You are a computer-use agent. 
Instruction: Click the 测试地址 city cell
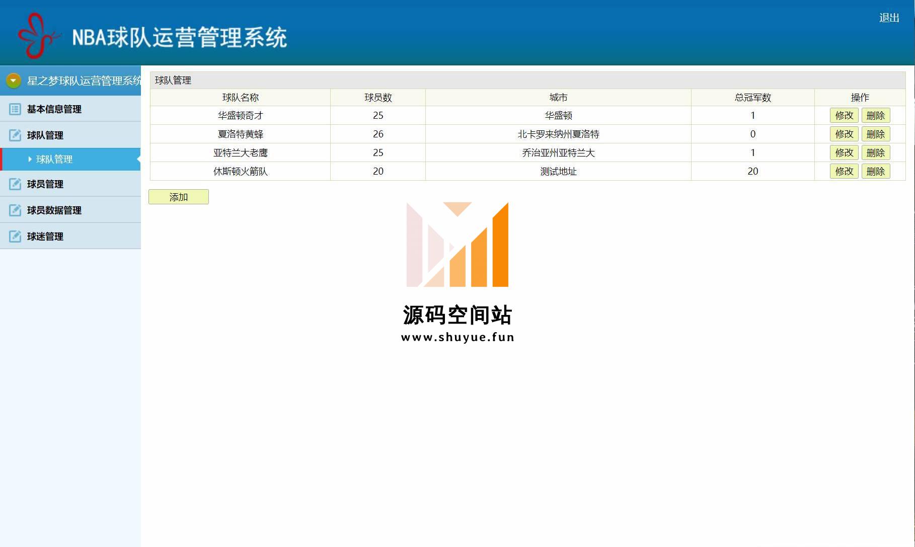(558, 171)
